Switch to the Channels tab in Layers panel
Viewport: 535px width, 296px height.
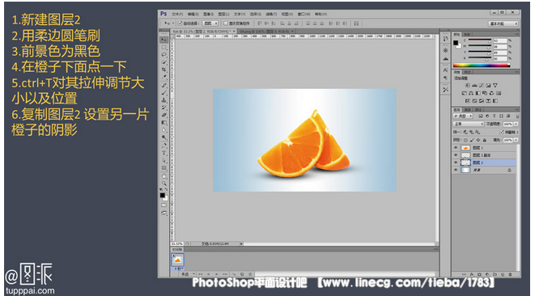click(x=468, y=110)
